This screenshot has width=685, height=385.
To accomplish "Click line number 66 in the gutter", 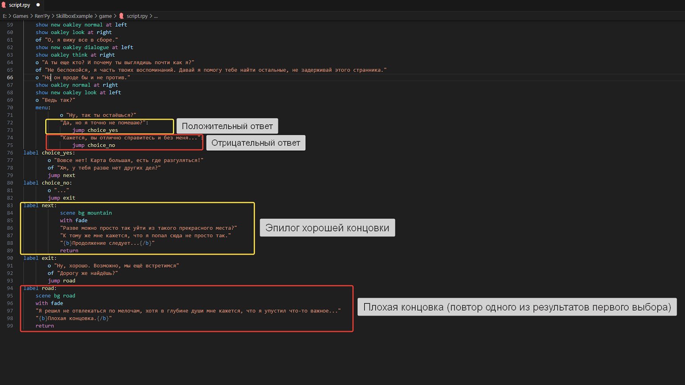I will click(x=10, y=77).
